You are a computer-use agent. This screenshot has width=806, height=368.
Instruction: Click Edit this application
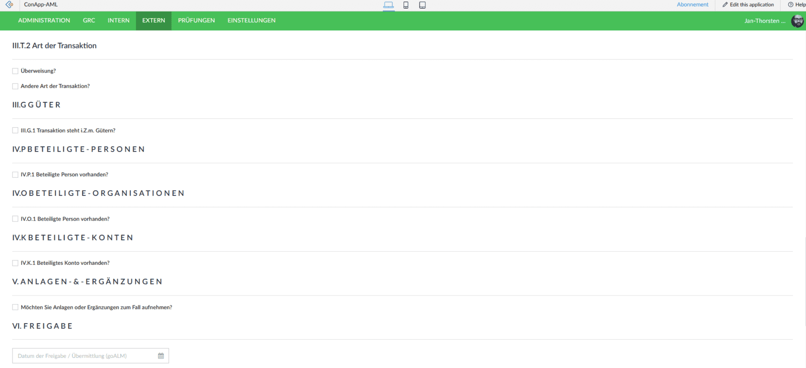click(x=748, y=5)
